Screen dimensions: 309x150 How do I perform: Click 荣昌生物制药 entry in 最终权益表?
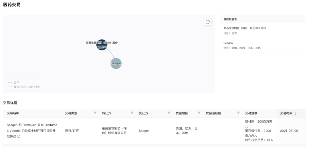point(263,30)
